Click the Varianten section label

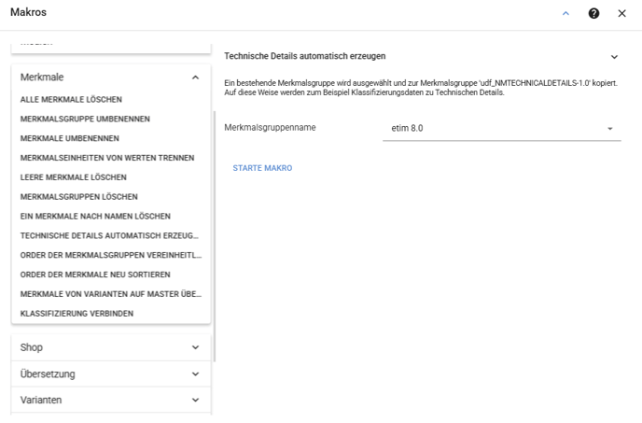point(41,400)
